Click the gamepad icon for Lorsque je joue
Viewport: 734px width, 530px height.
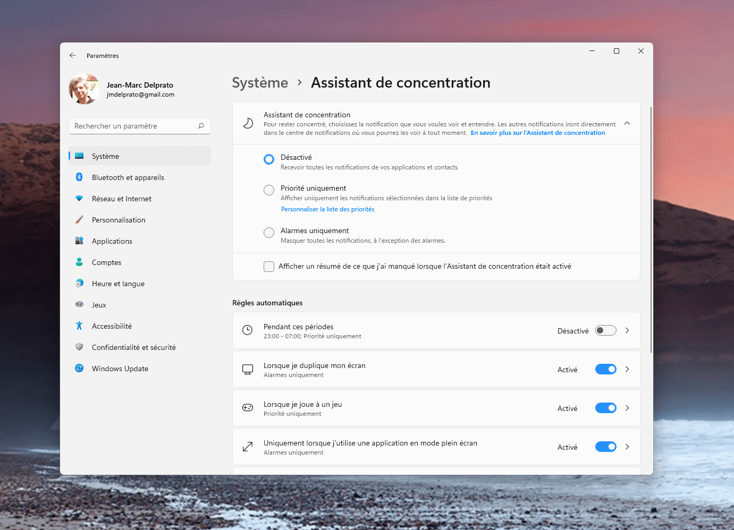248,408
